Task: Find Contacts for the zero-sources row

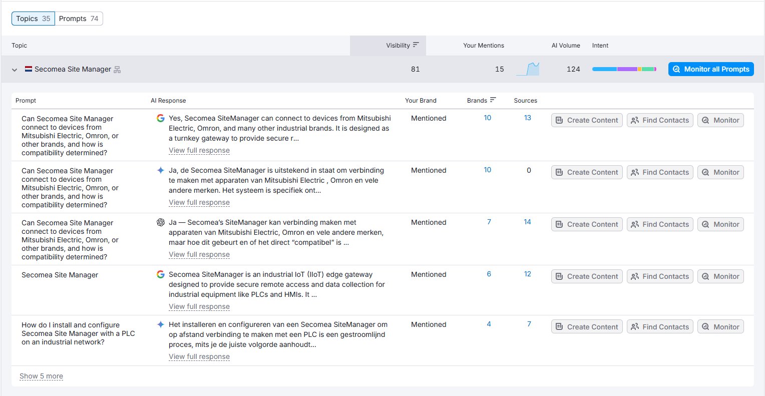Action: [660, 172]
